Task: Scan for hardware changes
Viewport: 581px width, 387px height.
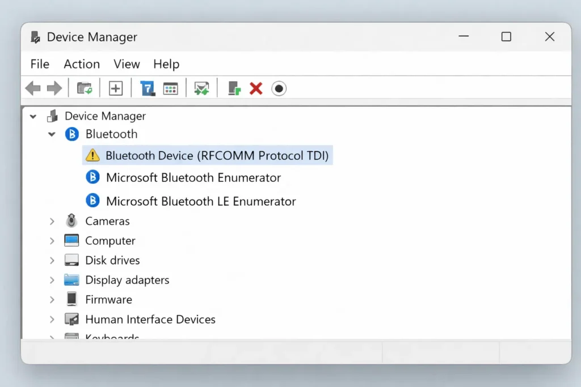Action: pos(201,88)
